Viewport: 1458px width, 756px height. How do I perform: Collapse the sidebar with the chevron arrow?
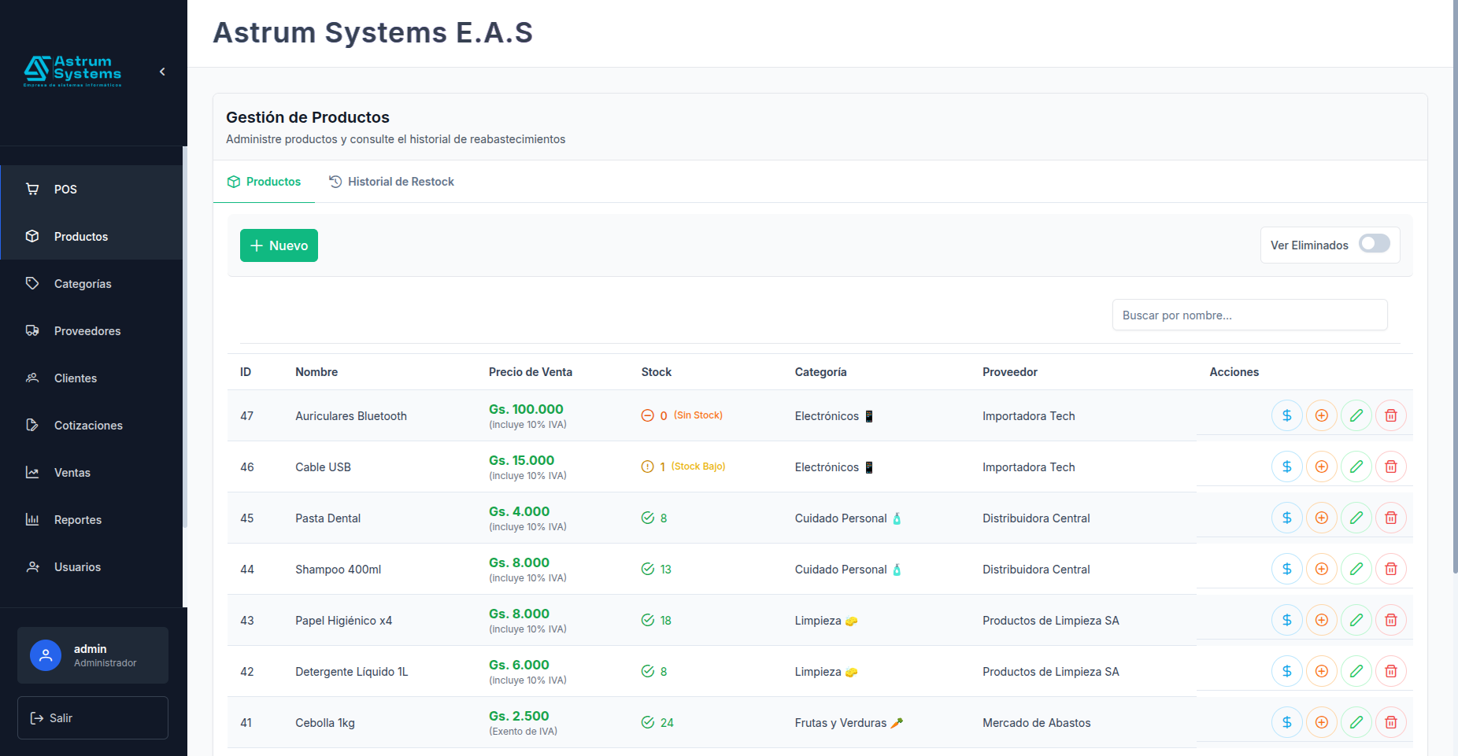(162, 72)
